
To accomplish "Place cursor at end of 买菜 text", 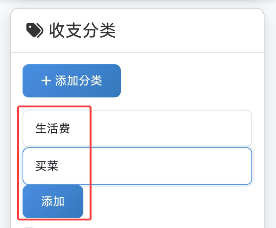I will click(59, 166).
